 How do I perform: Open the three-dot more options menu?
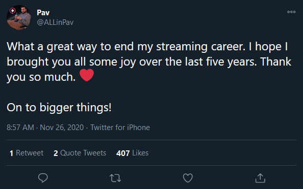click(291, 12)
